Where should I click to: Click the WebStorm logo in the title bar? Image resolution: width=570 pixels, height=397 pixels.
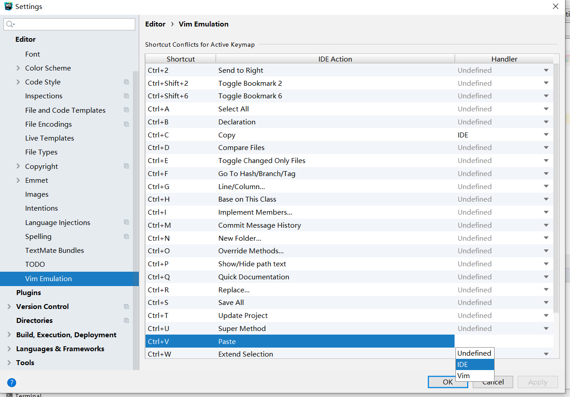tap(8, 6)
